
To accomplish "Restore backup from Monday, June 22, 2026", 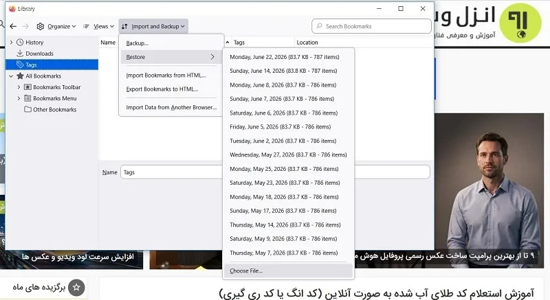I will click(288, 57).
